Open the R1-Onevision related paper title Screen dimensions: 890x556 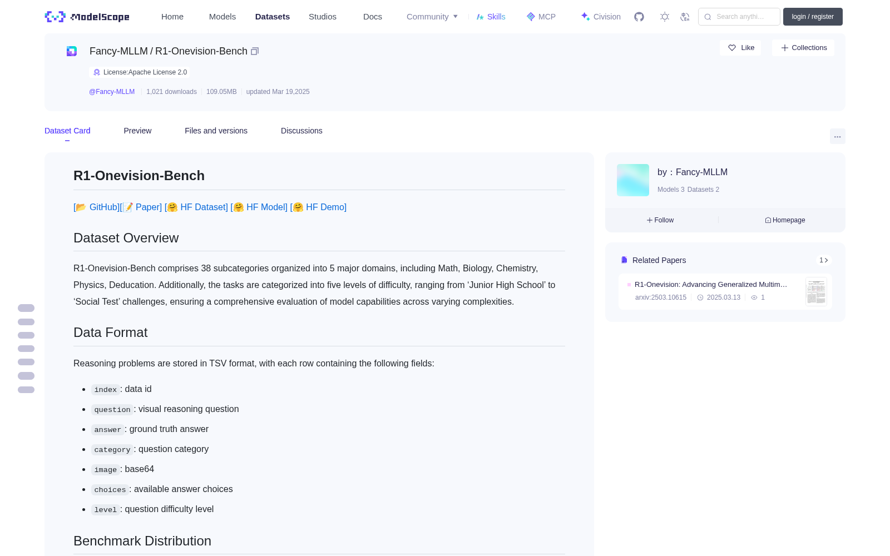click(711, 284)
